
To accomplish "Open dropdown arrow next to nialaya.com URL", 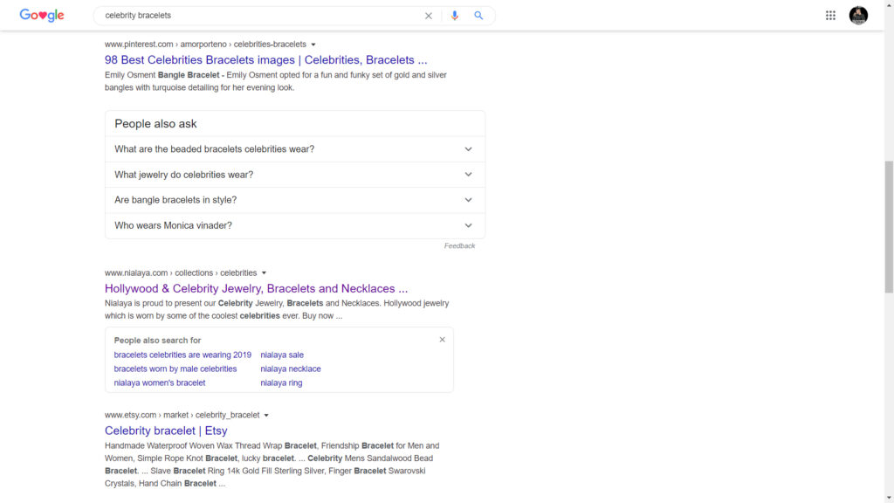I will (264, 273).
